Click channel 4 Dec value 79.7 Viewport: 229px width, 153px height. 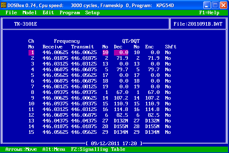pyautogui.click(x=123, y=70)
